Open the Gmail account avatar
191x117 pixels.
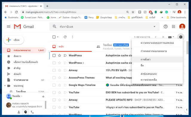[x=182, y=27]
